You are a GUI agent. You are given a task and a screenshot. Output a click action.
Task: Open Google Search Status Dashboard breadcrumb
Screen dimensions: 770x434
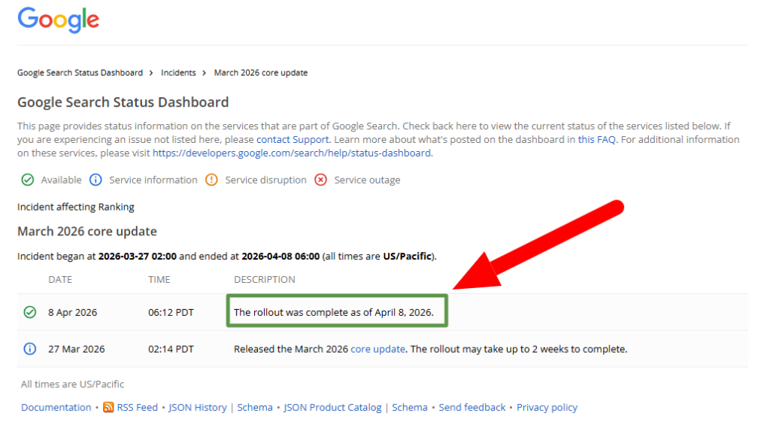coord(80,73)
